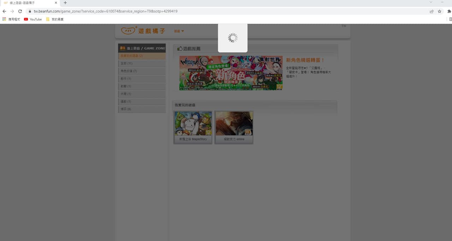Select the 博弈 (0) category

pos(142,109)
